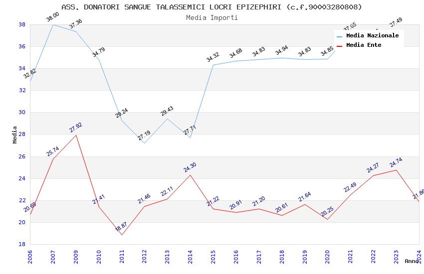
Task: Click the 27.19 data label
Action: 144,136
